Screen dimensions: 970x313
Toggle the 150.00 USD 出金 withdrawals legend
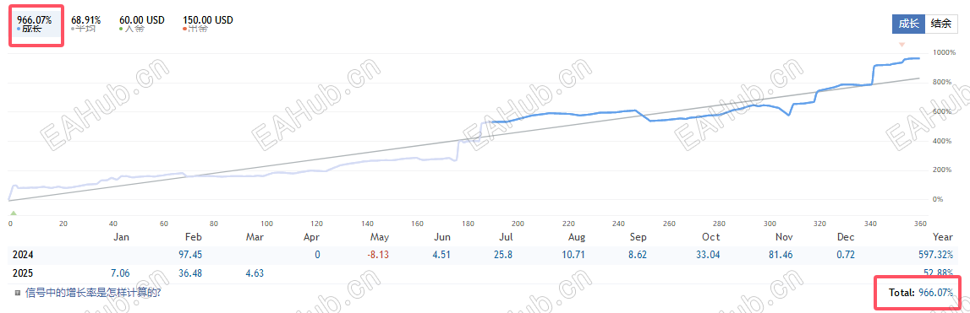[207, 24]
